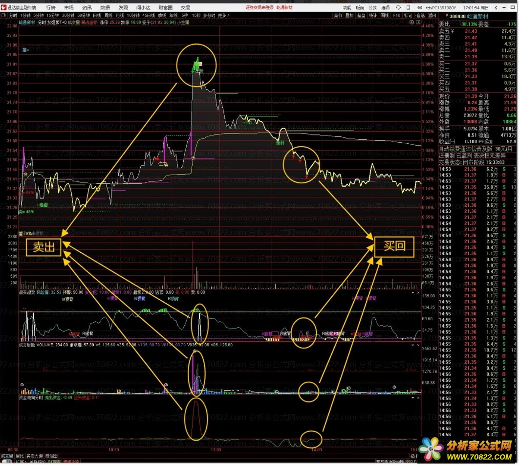
Task: Close the 资金流向分时 indicator panel
Action: point(418,398)
